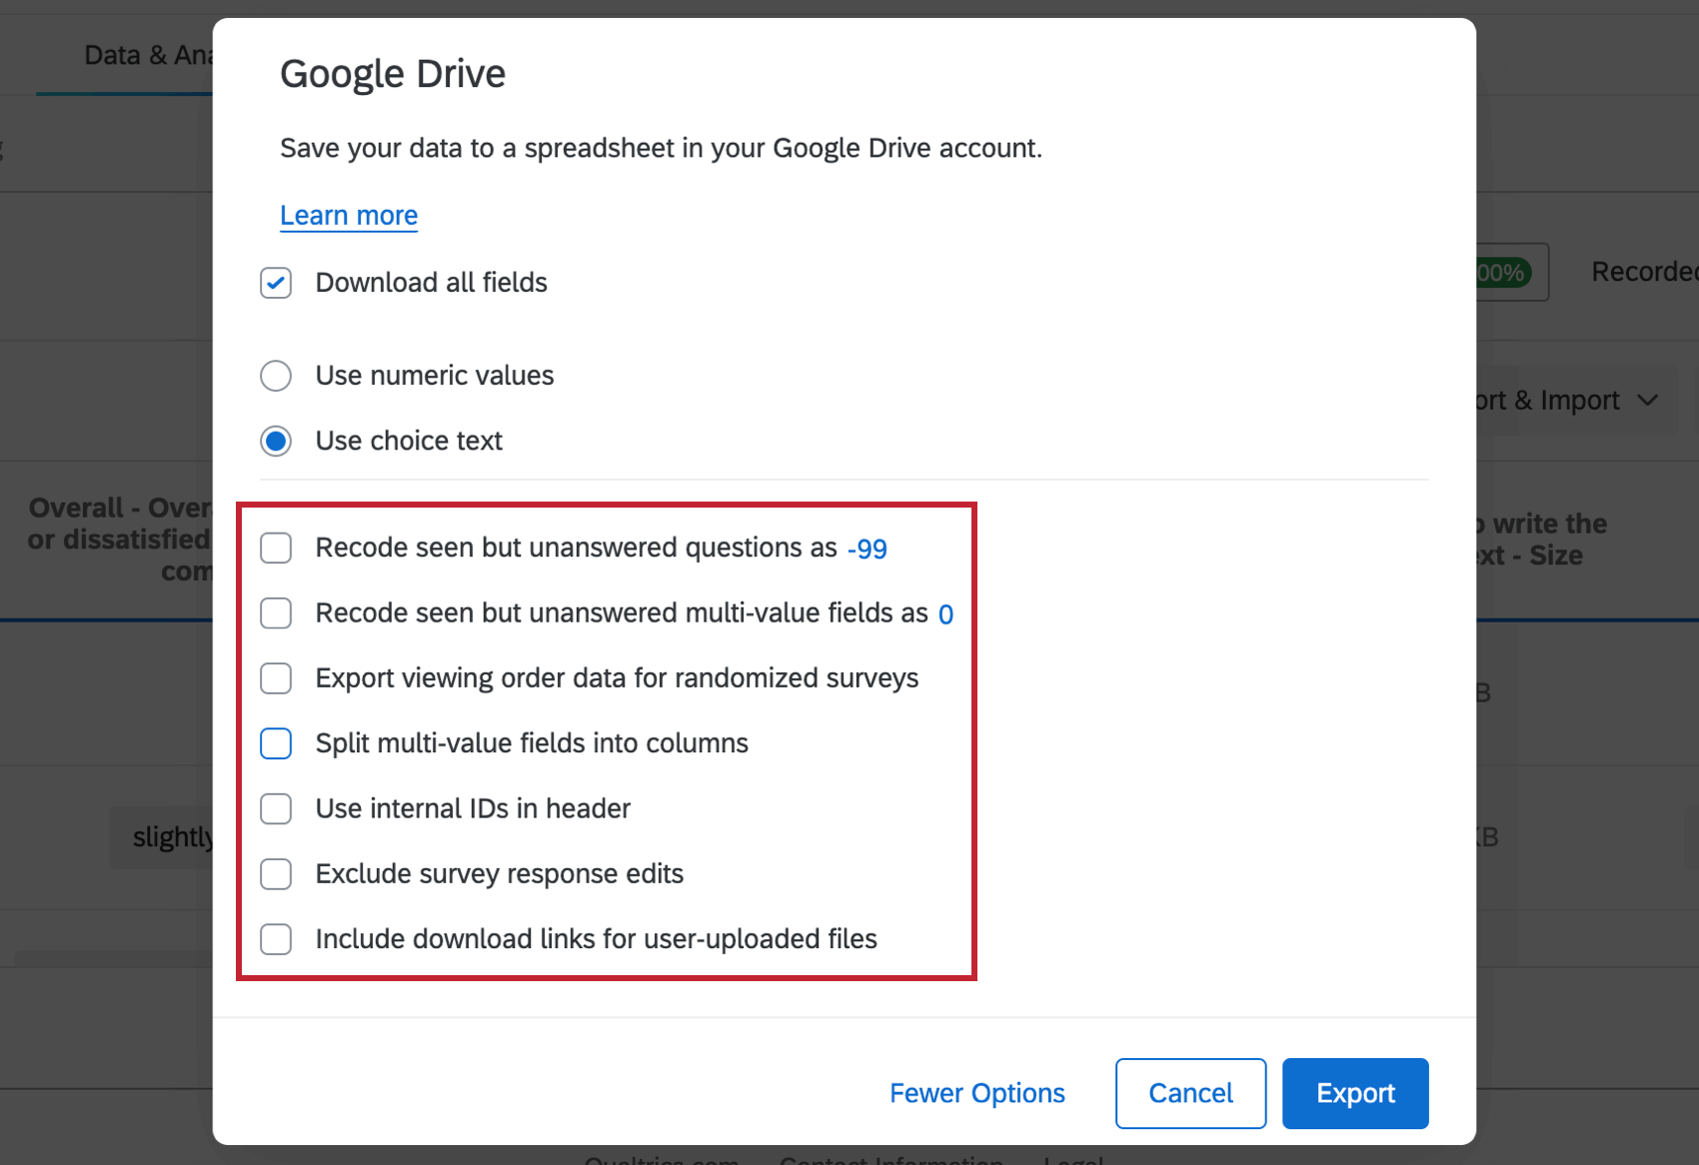The width and height of the screenshot is (1699, 1165).
Task: Click Fewer Options to collapse settings
Action: point(977,1093)
